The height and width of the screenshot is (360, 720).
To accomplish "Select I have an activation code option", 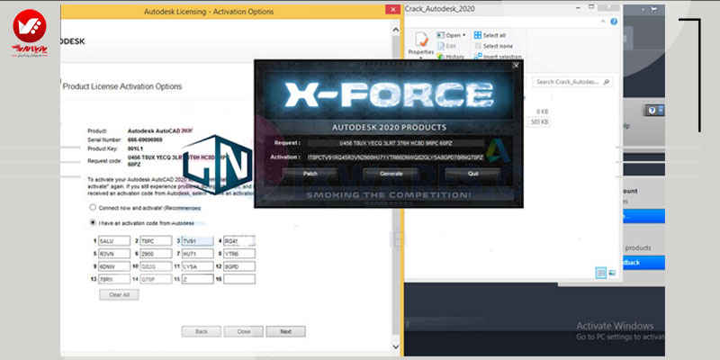I will coord(93,222).
